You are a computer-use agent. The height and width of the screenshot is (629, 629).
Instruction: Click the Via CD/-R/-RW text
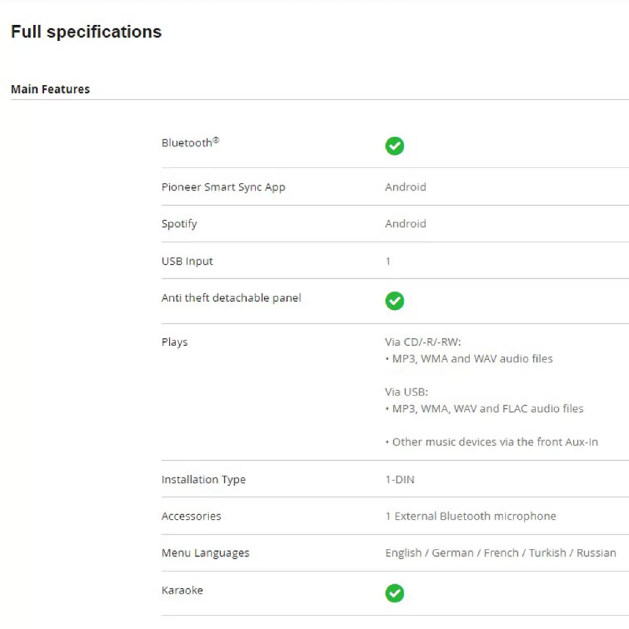pos(423,342)
